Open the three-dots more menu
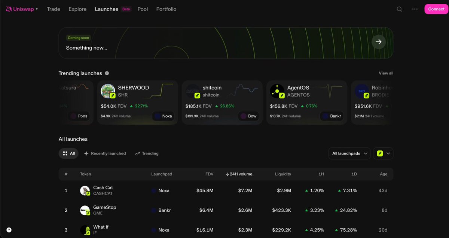The width and height of the screenshot is (449, 238). (415, 9)
